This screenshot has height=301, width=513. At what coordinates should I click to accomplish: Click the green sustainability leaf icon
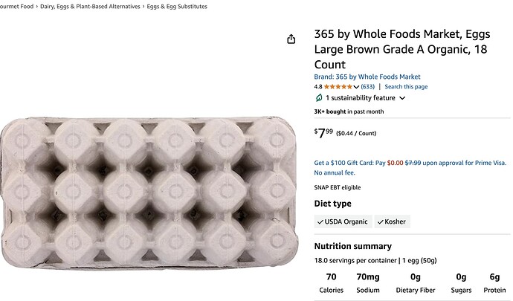coord(319,98)
